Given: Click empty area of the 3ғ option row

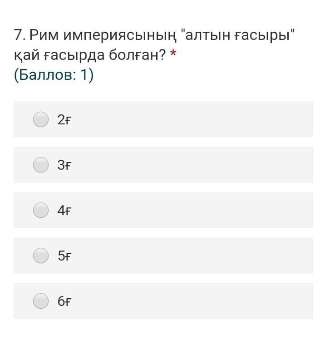Looking at the screenshot, I should point(191,165).
